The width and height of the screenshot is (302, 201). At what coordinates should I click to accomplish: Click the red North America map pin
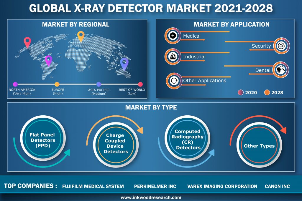point(27,42)
